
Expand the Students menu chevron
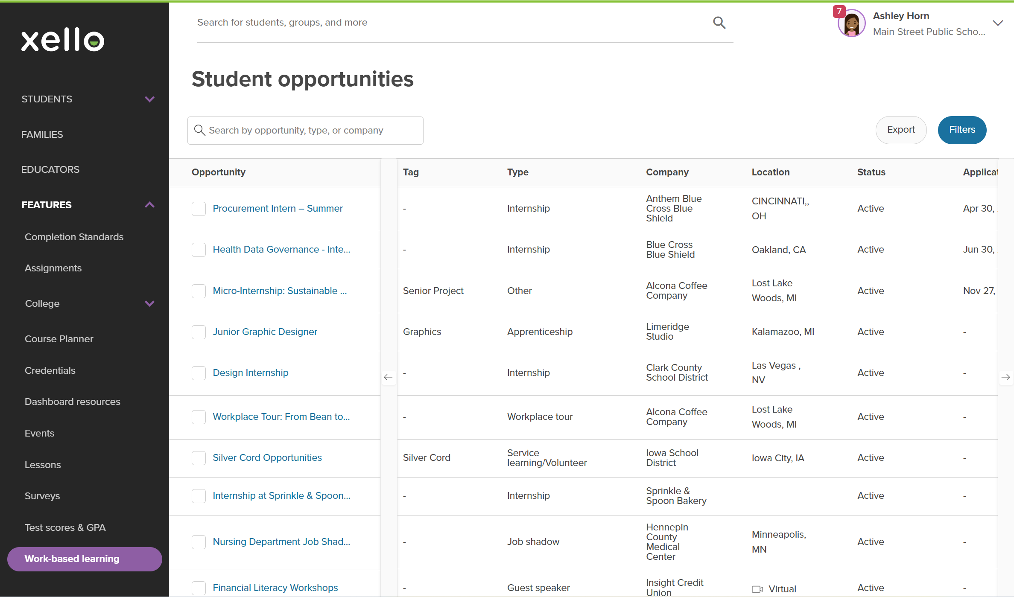tap(149, 99)
